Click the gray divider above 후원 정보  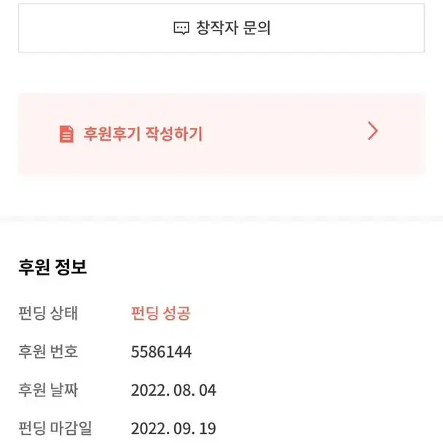pos(221,219)
